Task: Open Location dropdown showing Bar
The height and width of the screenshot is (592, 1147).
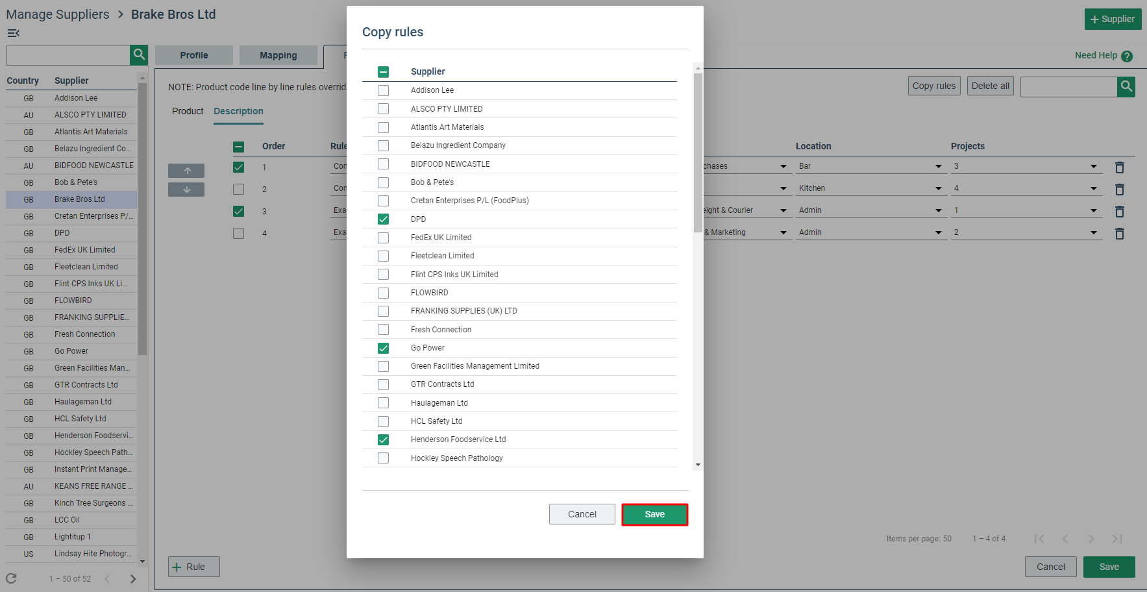Action: [870, 166]
